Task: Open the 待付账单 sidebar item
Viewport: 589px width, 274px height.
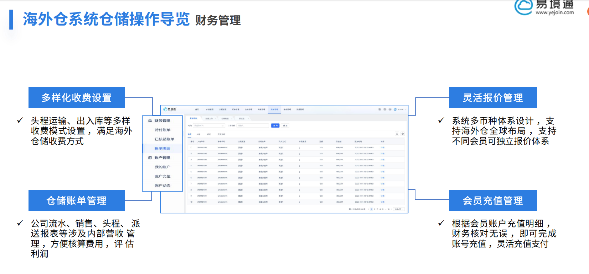Action: pos(162,130)
